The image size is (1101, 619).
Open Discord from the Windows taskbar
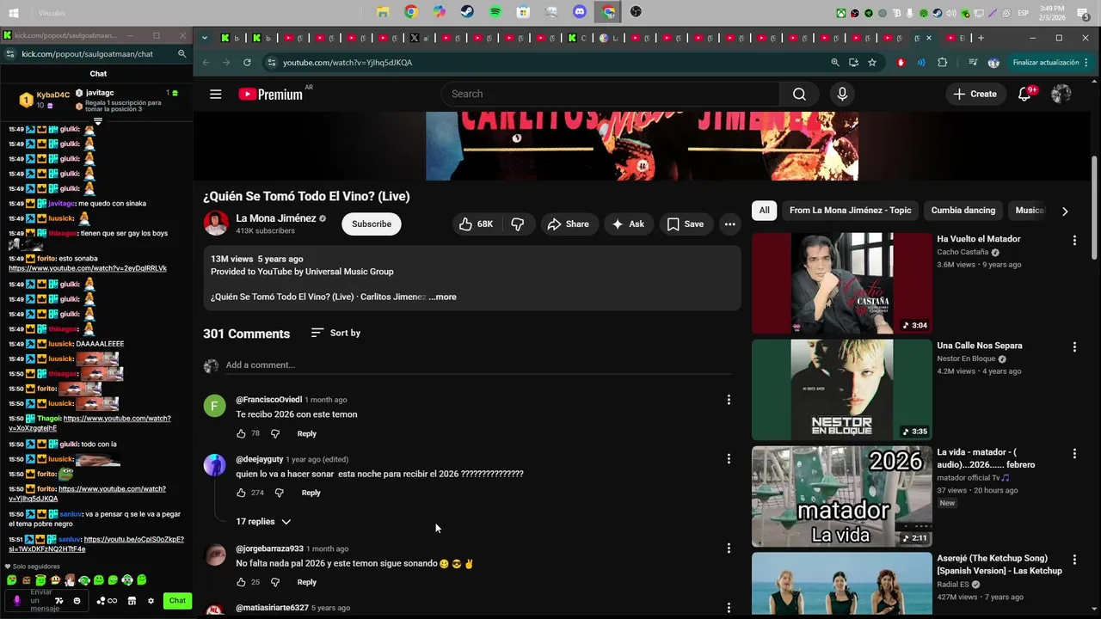pos(580,12)
